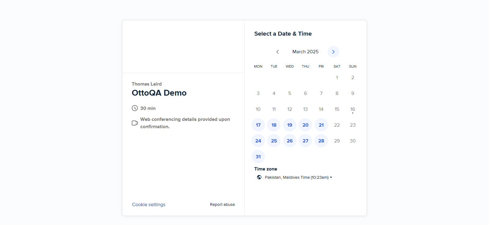Open the Pakistan, Maldives Time dropdown

294,177
